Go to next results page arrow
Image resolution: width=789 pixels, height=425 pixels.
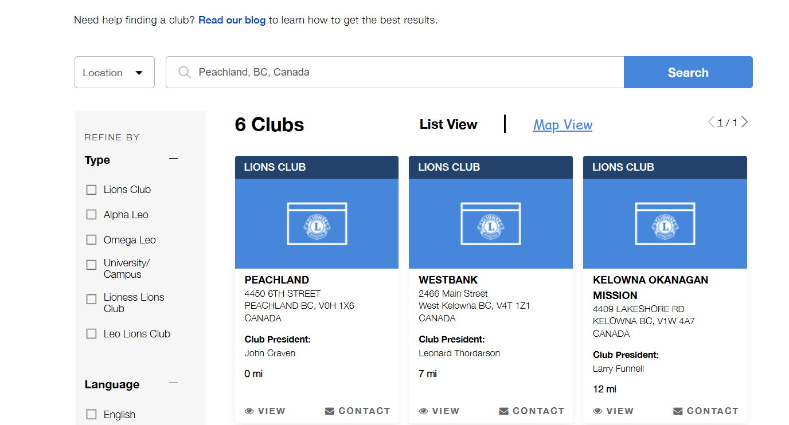point(744,122)
